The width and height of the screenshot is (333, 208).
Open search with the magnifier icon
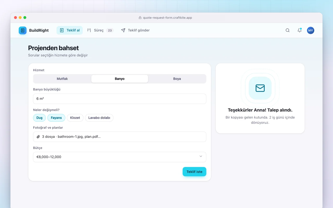(x=287, y=30)
